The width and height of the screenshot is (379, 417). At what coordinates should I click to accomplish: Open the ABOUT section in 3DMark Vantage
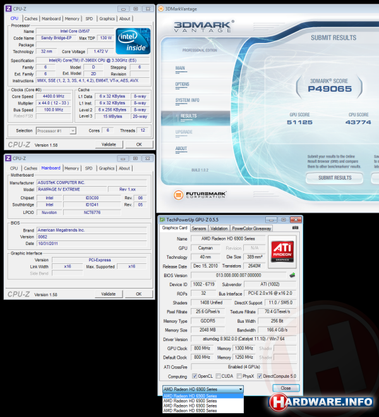181,148
